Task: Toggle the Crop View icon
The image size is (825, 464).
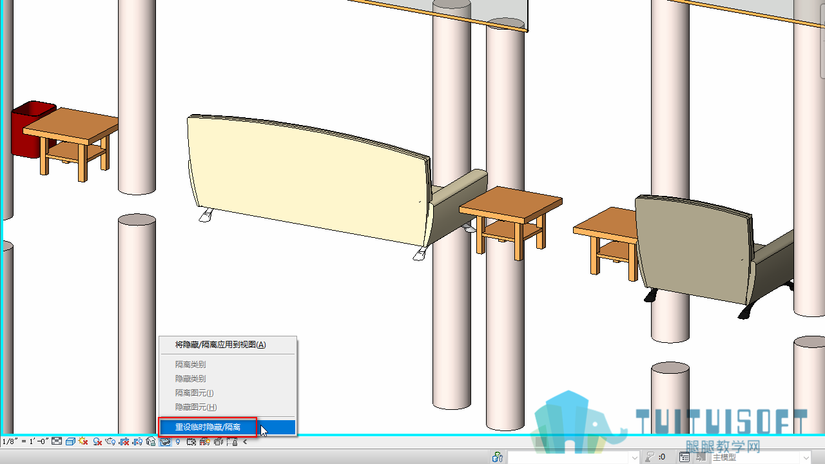Action: [x=124, y=441]
